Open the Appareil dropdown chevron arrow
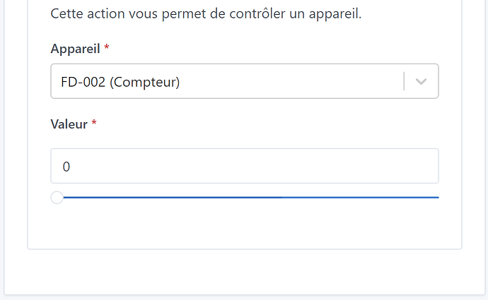The image size is (488, 300). [x=422, y=82]
